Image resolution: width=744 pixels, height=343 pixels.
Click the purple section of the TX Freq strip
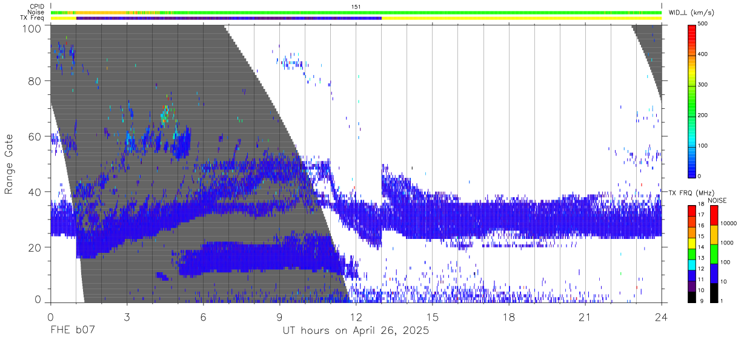coord(229,18)
